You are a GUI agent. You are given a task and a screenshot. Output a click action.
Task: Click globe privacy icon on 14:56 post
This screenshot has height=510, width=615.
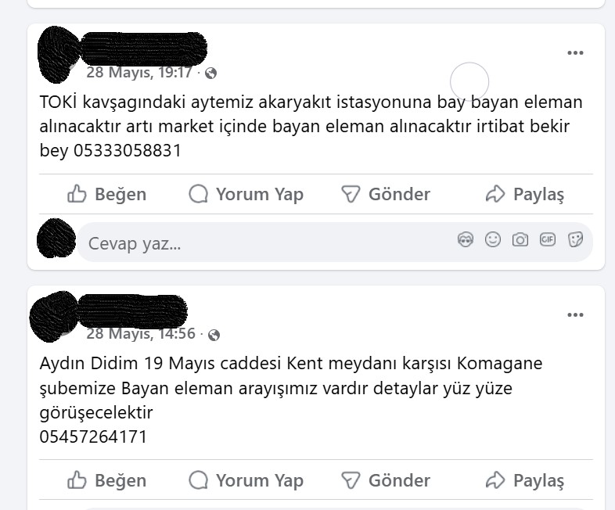coord(214,335)
